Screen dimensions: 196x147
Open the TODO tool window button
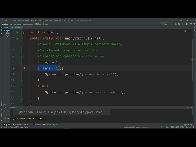(27, 125)
